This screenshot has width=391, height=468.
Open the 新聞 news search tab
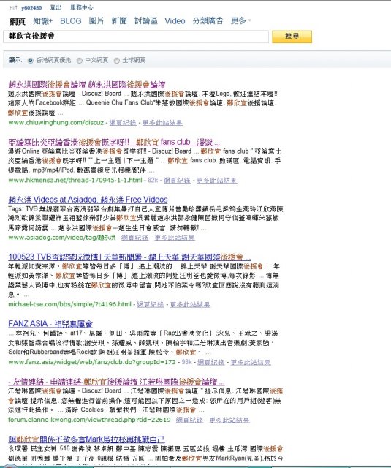tap(119, 21)
